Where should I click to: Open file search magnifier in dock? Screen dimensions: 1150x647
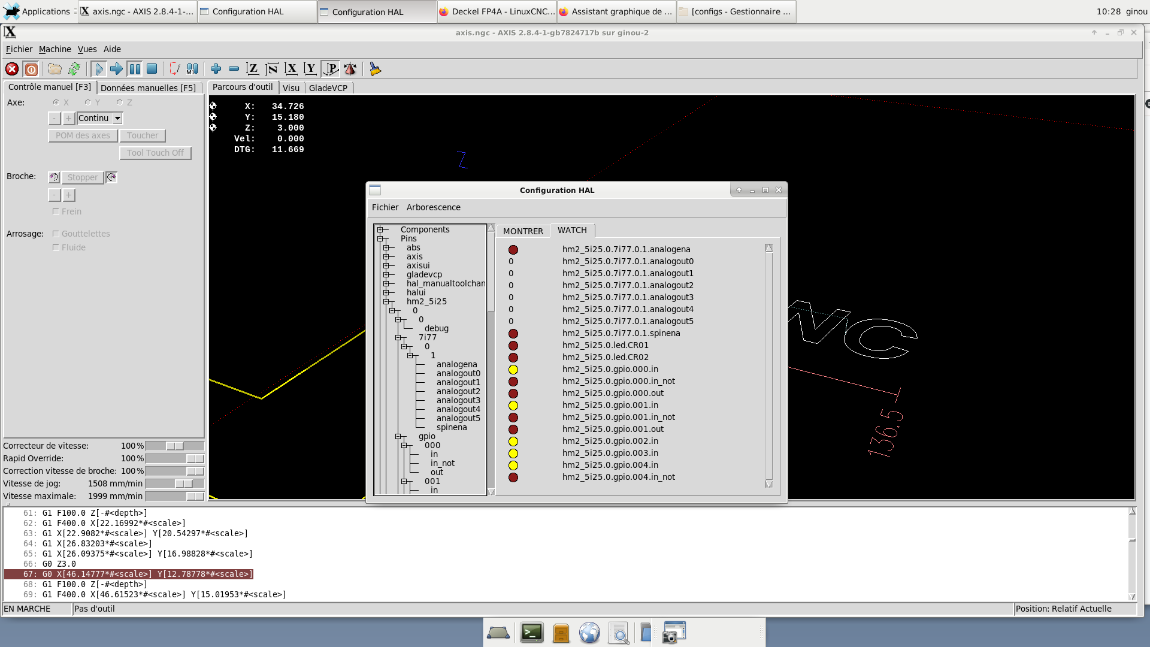(619, 633)
